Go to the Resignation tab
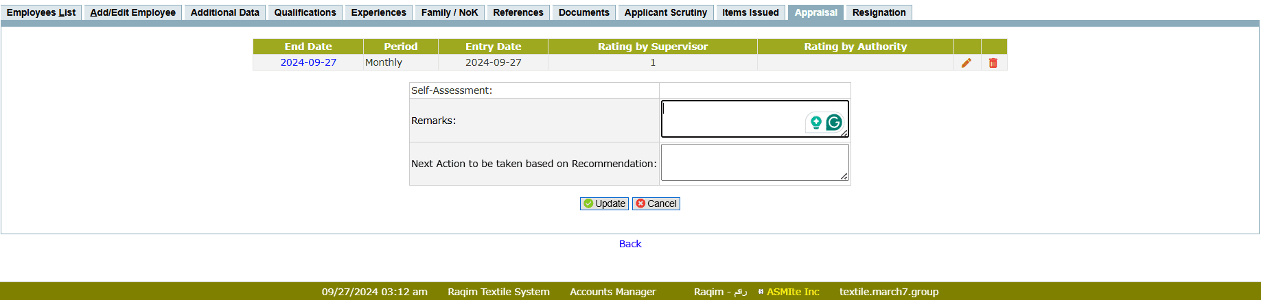Image resolution: width=1261 pixels, height=300 pixels. click(x=879, y=12)
